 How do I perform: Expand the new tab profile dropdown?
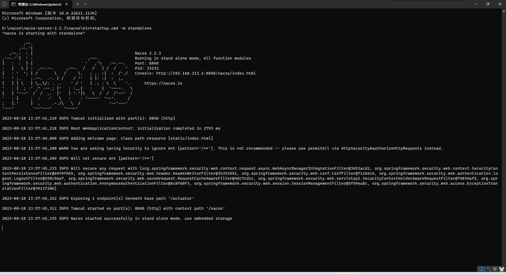tap(85, 4)
